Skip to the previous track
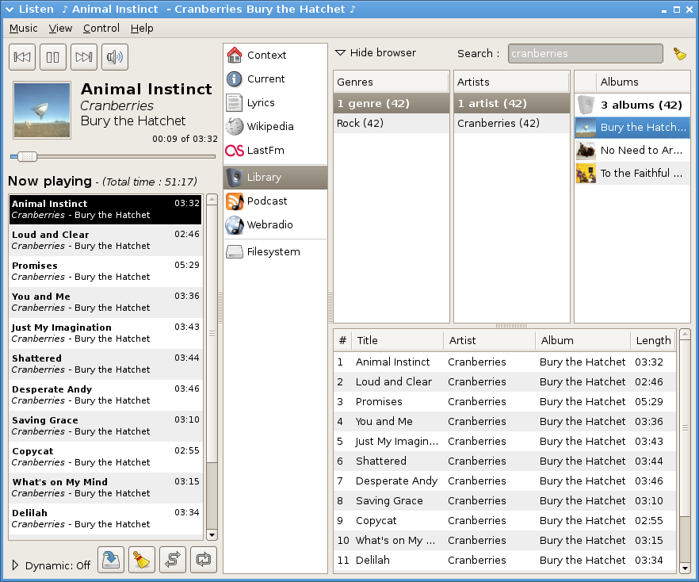Viewport: 699px width, 582px height. (23, 57)
